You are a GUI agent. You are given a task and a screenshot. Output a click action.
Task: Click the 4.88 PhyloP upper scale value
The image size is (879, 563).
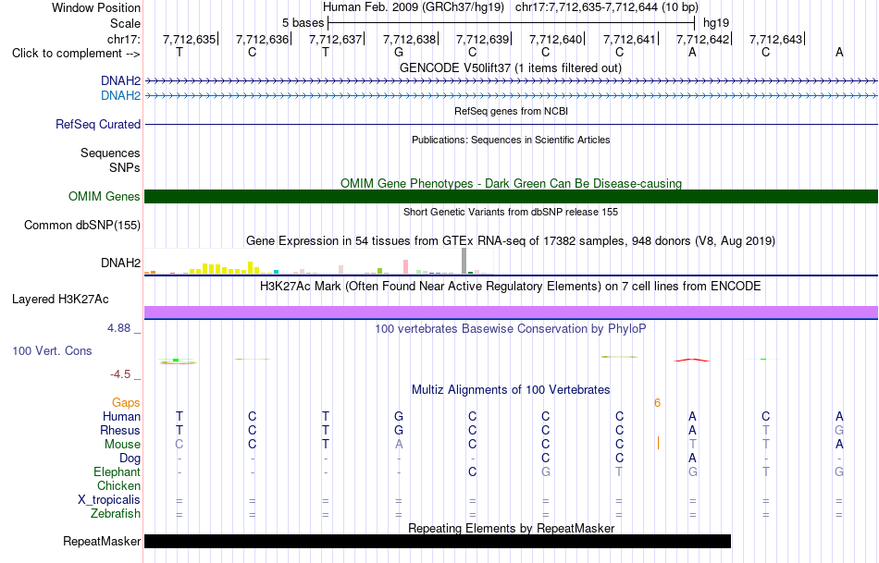[118, 327]
